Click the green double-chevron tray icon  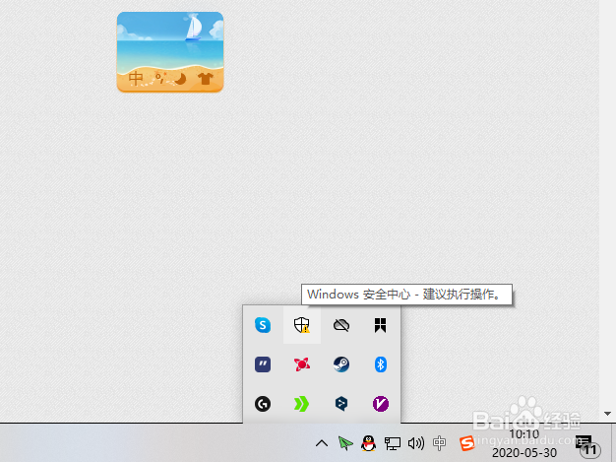pos(302,404)
